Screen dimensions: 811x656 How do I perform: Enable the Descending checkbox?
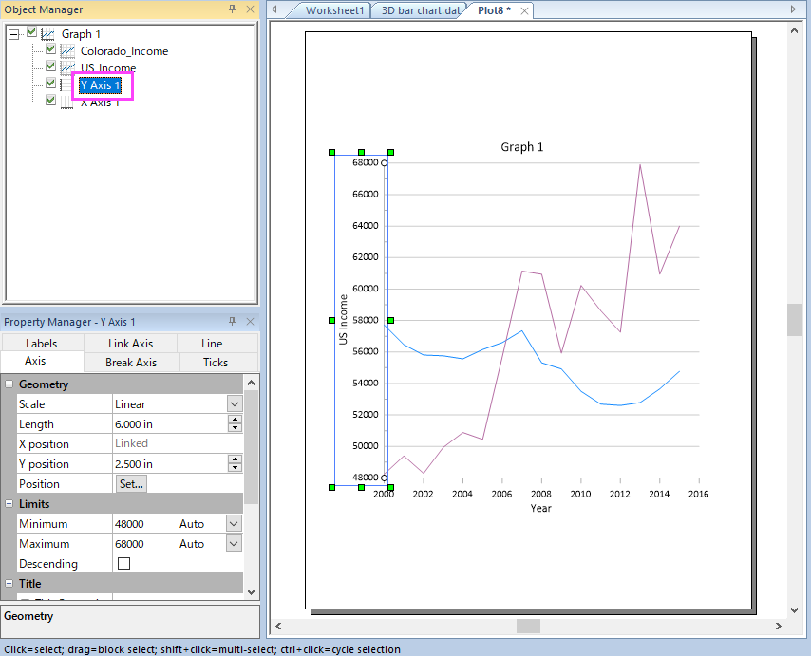[x=124, y=564]
